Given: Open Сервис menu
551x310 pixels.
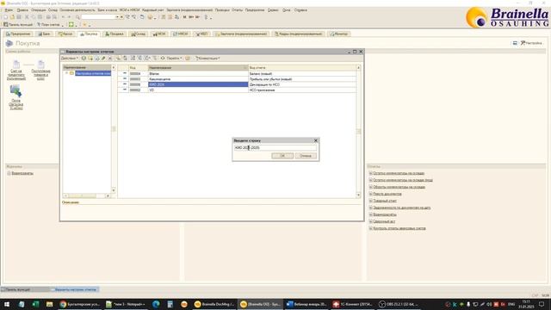Looking at the screenshot, I should [273, 10].
